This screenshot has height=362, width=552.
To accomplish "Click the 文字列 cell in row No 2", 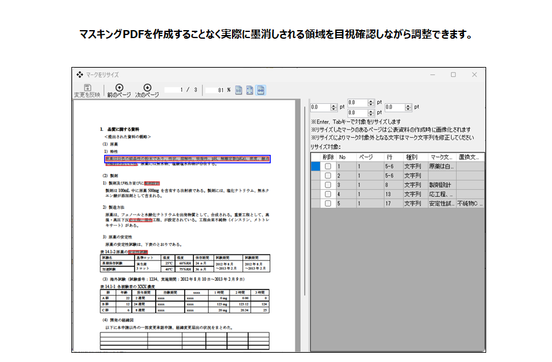I will pos(415,175).
